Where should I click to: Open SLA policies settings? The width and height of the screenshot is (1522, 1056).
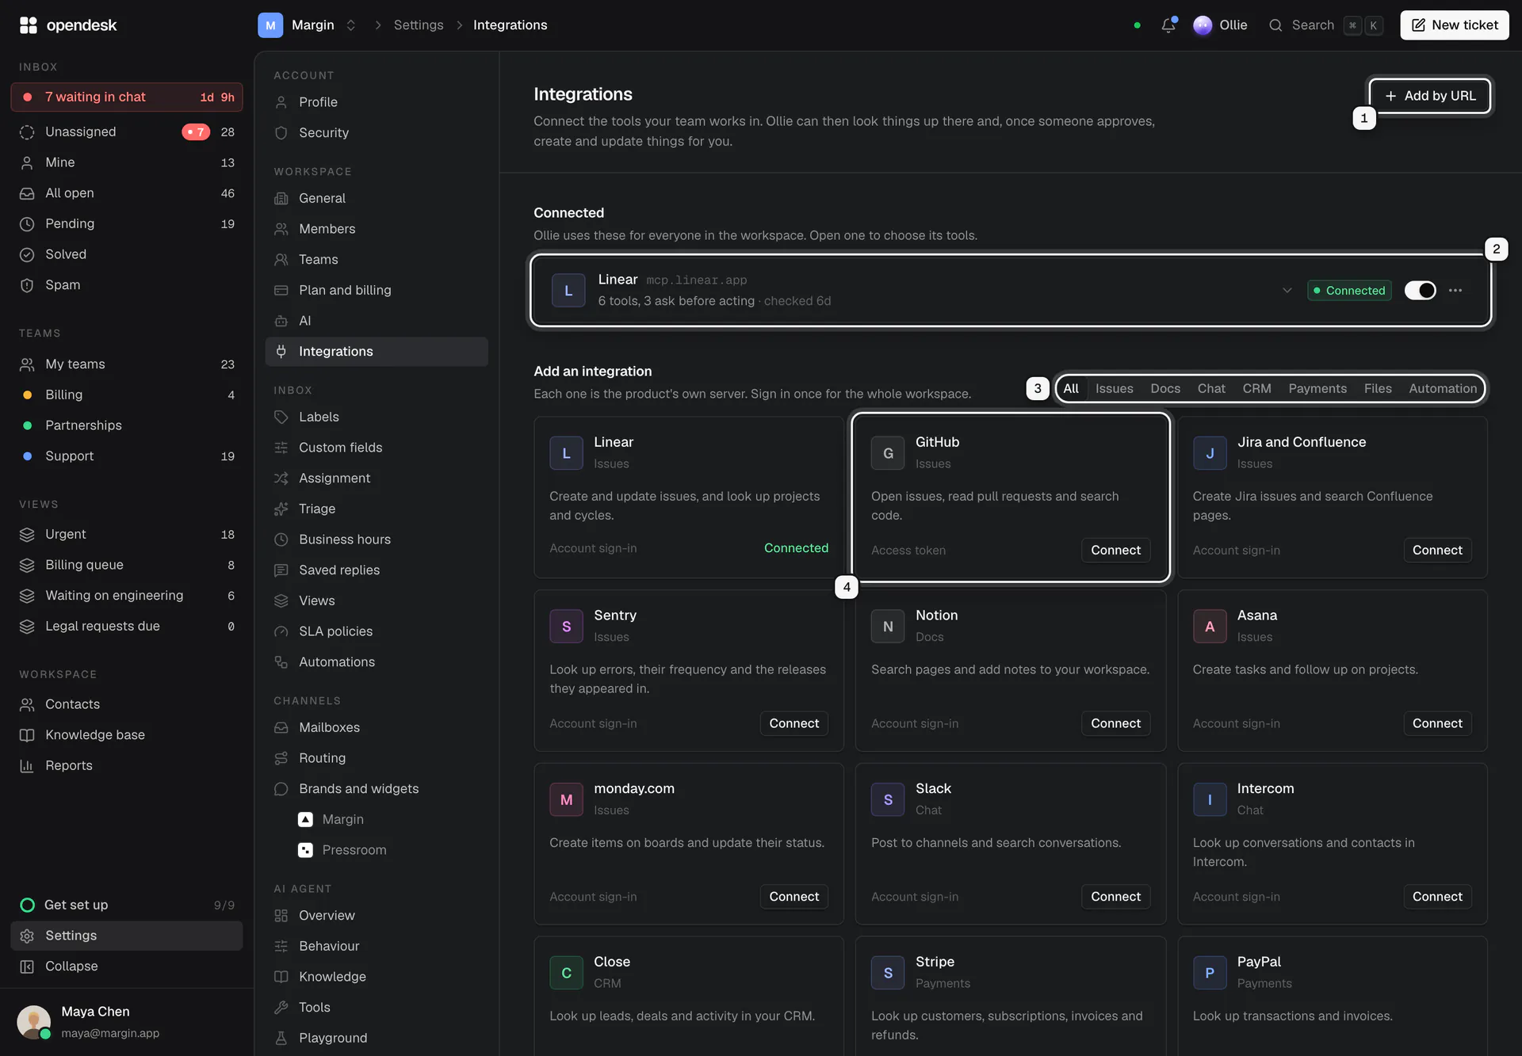point(377,631)
